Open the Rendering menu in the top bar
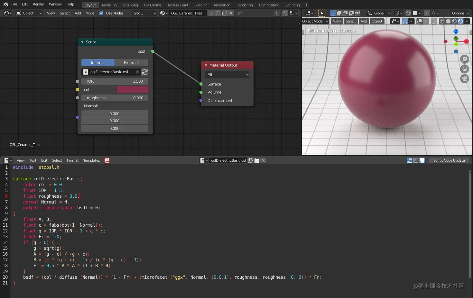 (245, 5)
